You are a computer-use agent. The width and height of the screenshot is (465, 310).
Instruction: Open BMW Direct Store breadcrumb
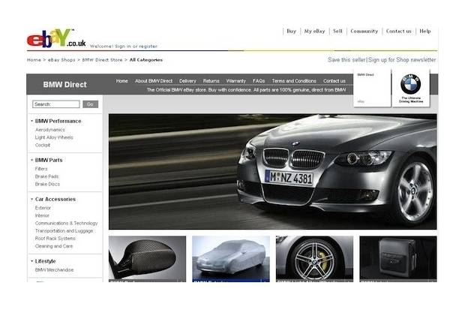[102, 60]
